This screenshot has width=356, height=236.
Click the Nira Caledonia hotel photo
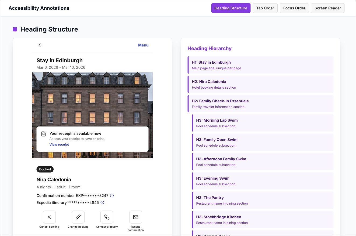(x=92, y=94)
